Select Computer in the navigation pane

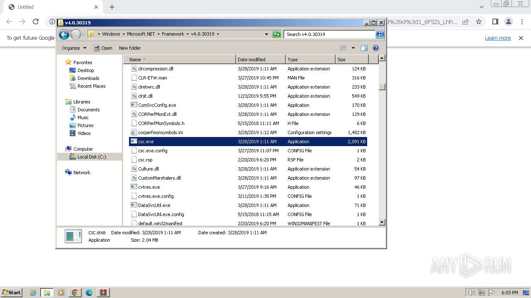83,149
